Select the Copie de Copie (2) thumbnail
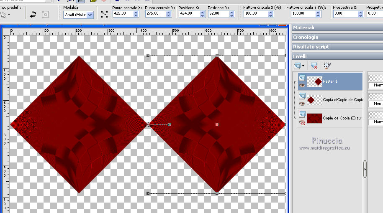The image size is (383, 213). pyautogui.click(x=314, y=118)
